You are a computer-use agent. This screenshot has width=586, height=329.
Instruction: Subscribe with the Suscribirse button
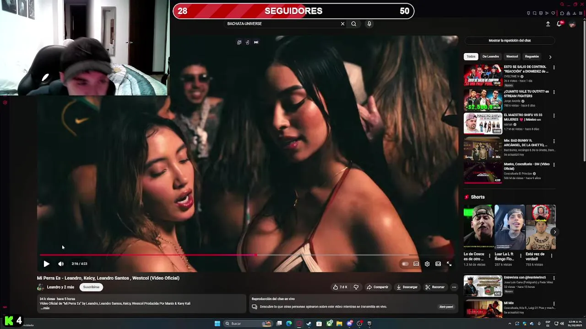[91, 287]
